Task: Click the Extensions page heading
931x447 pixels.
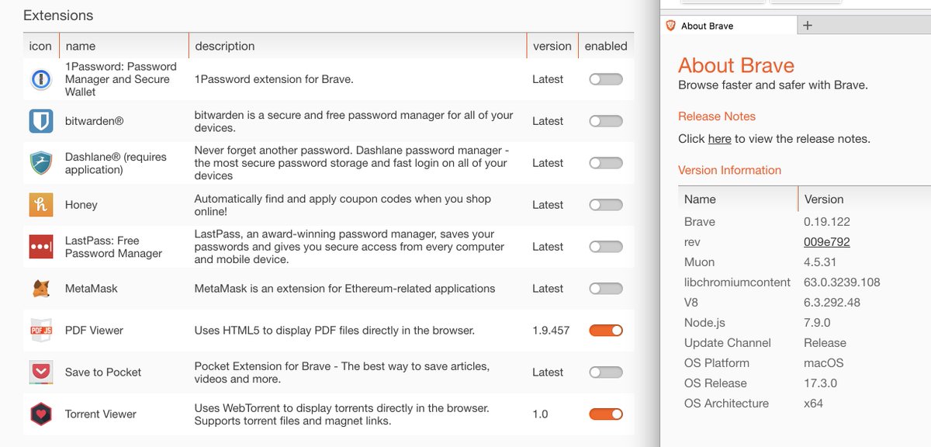Action: (x=58, y=16)
